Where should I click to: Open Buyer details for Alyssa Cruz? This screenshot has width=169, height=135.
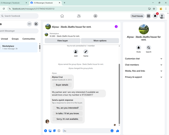tap(62, 85)
